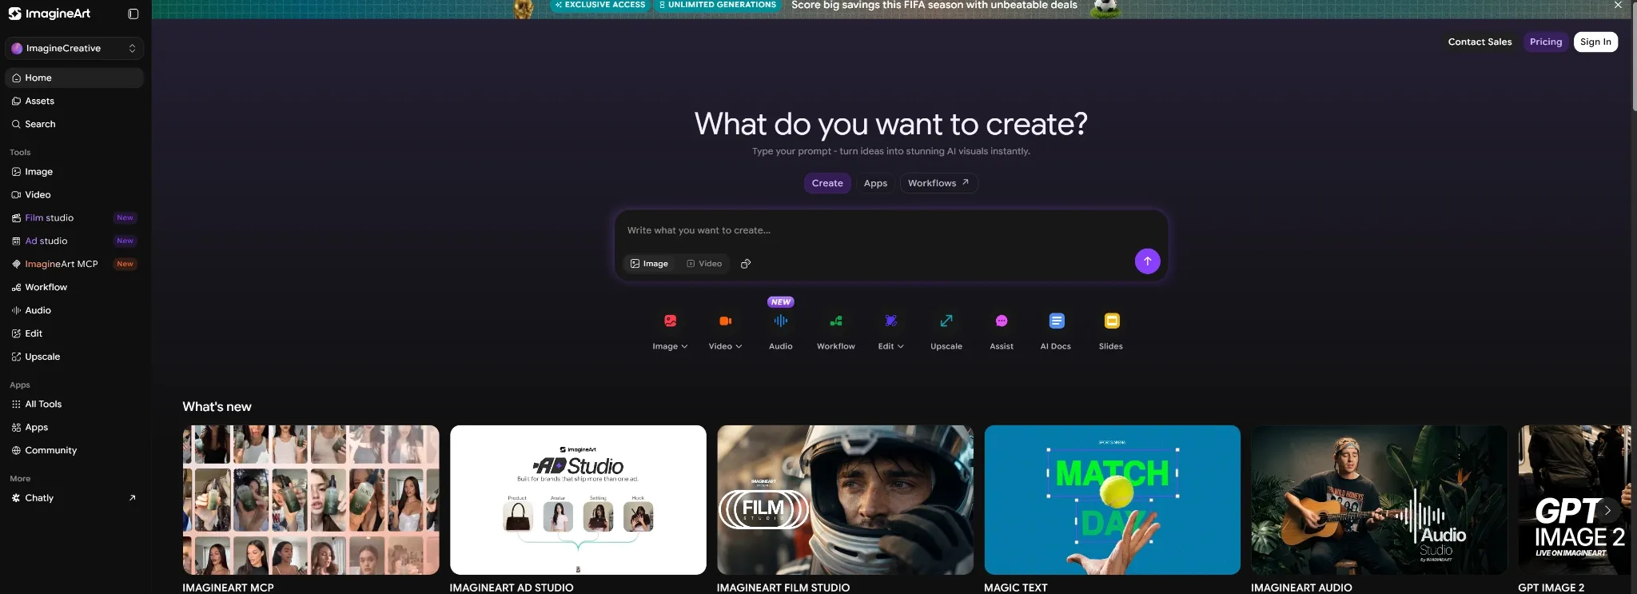Image resolution: width=1637 pixels, height=594 pixels.
Task: Toggle prompt mode to Image
Action: tap(649, 264)
